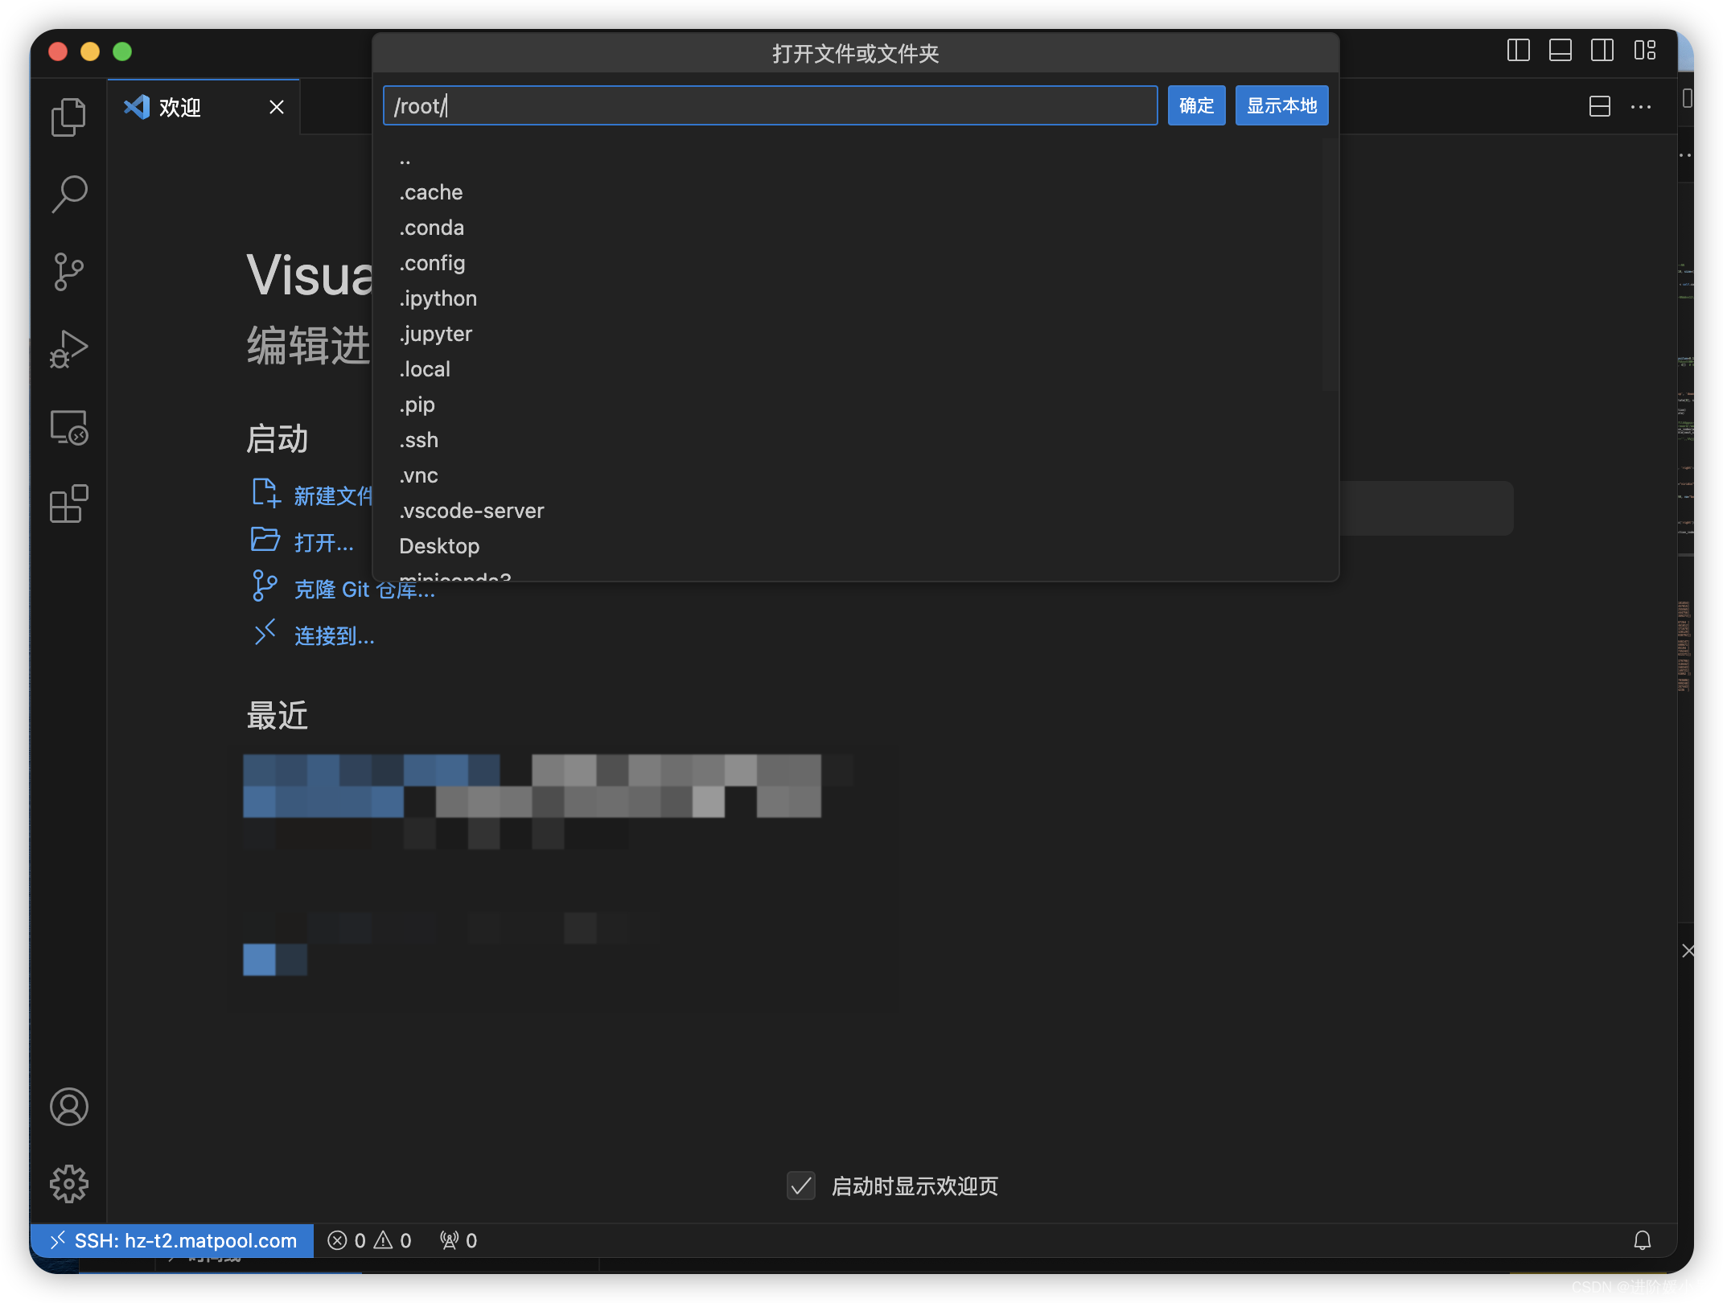The width and height of the screenshot is (1723, 1303).
Task: Click the 显示本地 button
Action: pos(1281,105)
